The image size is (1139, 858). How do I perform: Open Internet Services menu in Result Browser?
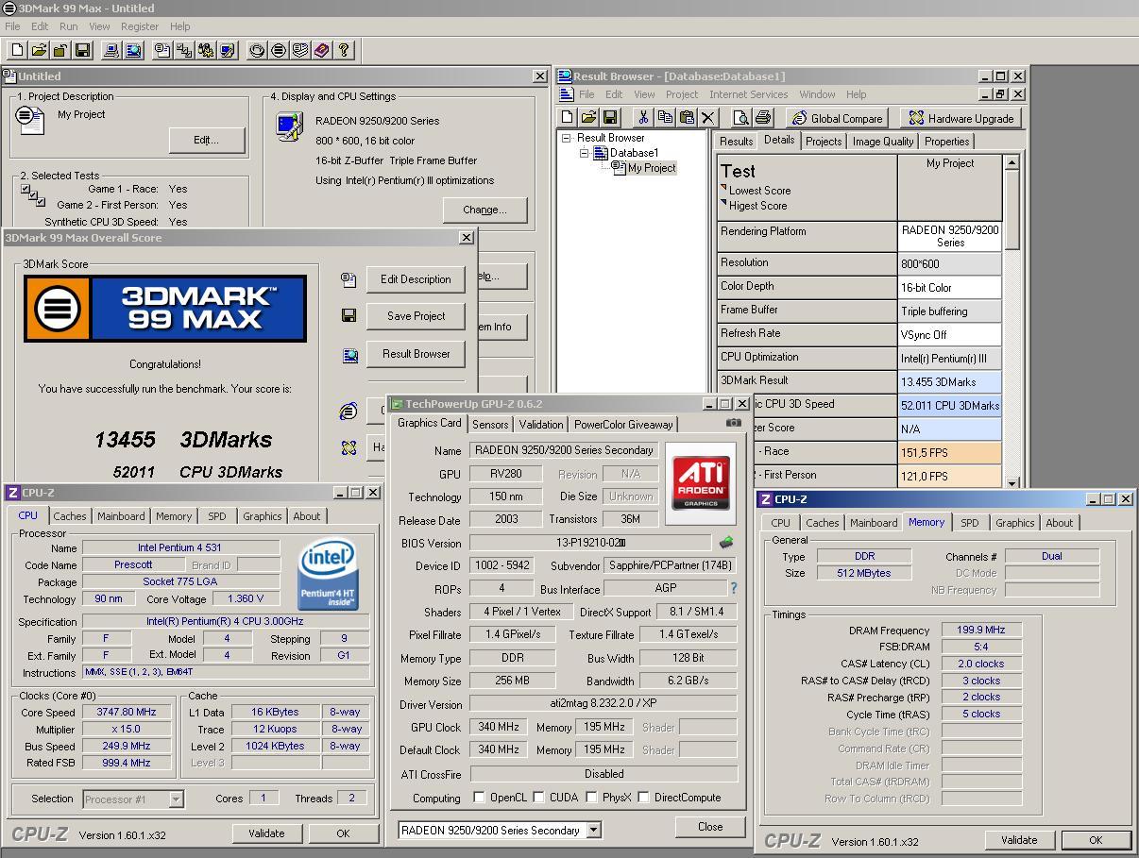tap(748, 94)
